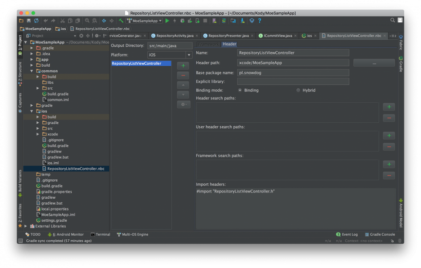Start debugging with the bug icon

click(x=182, y=20)
